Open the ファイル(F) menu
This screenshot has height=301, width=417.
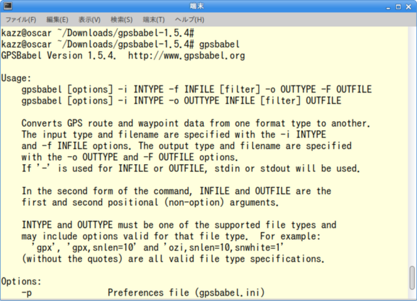[x=21, y=20]
